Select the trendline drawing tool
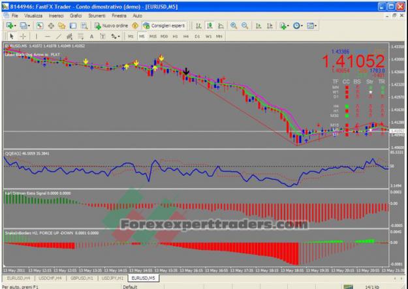The image size is (408, 289). coord(59,36)
